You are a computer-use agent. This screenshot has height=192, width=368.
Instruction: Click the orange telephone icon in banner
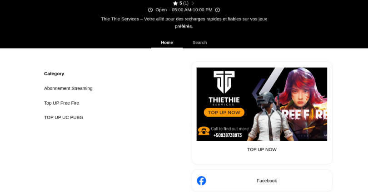[x=204, y=131]
